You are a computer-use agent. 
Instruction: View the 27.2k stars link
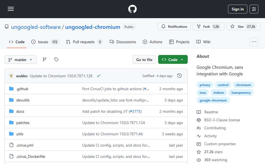tap(210, 152)
